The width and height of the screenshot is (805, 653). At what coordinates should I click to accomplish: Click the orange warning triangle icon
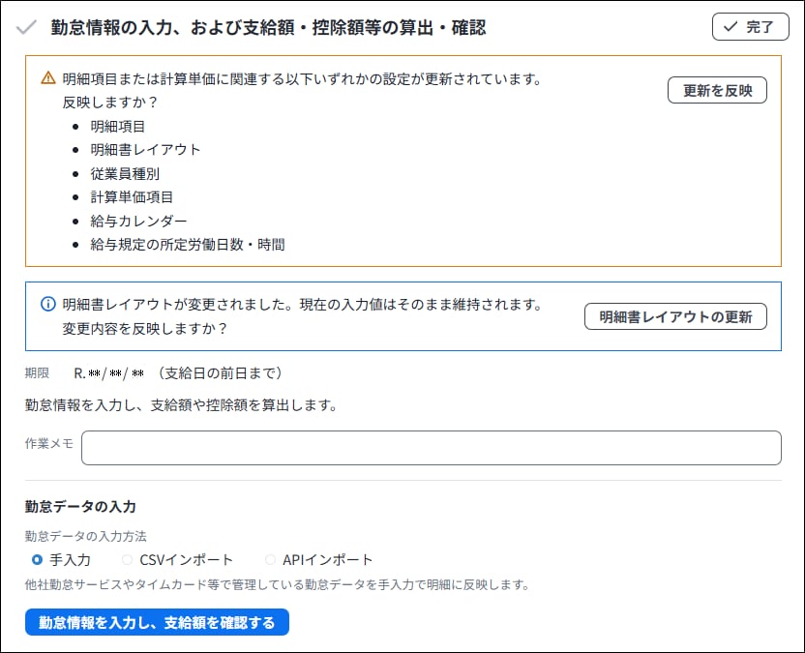(x=47, y=79)
